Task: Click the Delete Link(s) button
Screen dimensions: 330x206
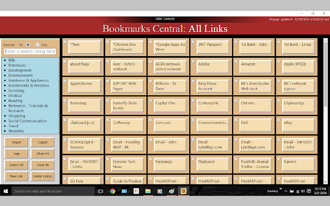Action: [x=43, y=176]
